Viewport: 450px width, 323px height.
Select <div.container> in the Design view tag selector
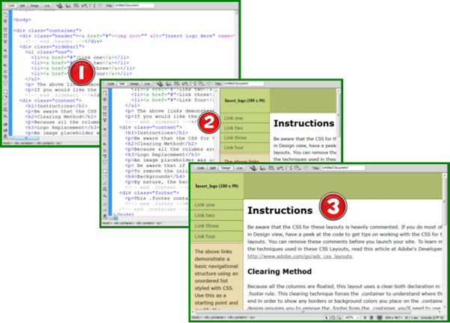tap(214, 318)
